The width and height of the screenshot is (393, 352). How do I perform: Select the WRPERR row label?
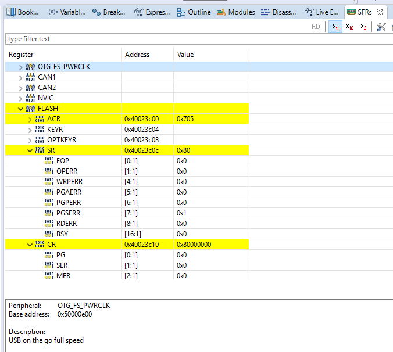coord(69,181)
